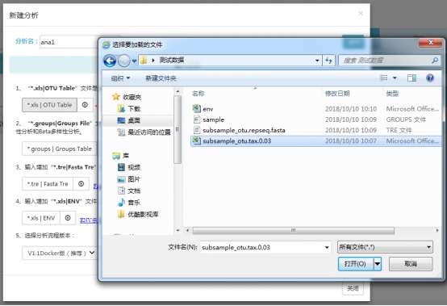Sort files by 修改日期 column header
Screen dimensions: 447x306
[x=337, y=94]
